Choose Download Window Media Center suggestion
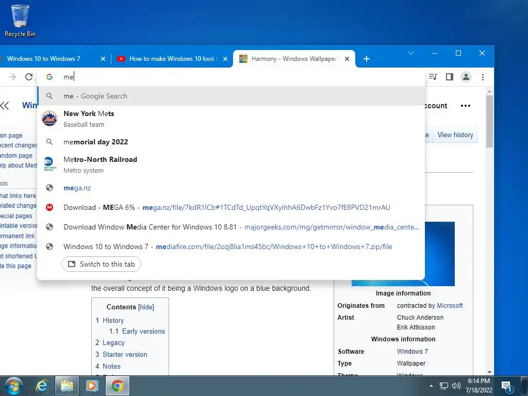The width and height of the screenshot is (528, 396). click(x=231, y=227)
